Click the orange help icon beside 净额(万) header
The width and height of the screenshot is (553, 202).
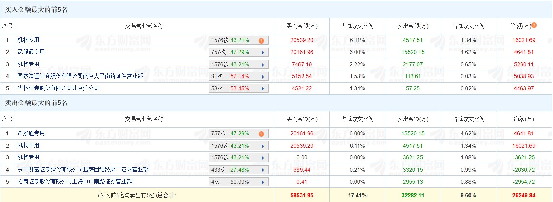(534, 25)
